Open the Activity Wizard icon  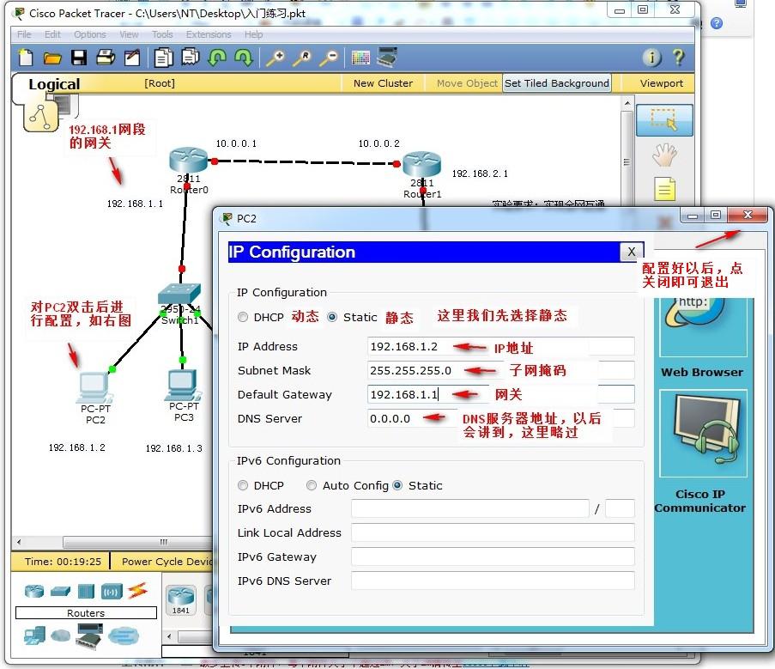[132, 58]
